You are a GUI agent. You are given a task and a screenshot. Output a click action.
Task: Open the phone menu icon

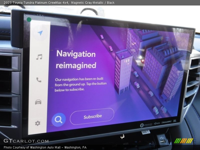[39, 80]
